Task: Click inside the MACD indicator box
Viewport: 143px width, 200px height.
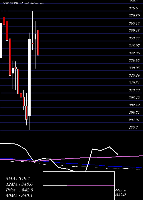Action: (x=79, y=186)
